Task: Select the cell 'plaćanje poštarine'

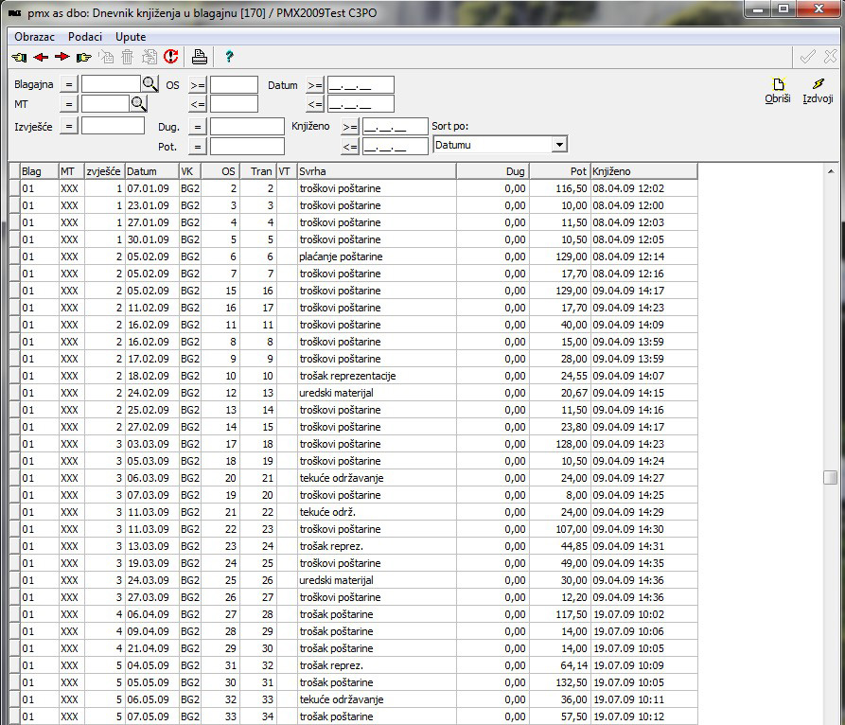Action: pos(377,256)
